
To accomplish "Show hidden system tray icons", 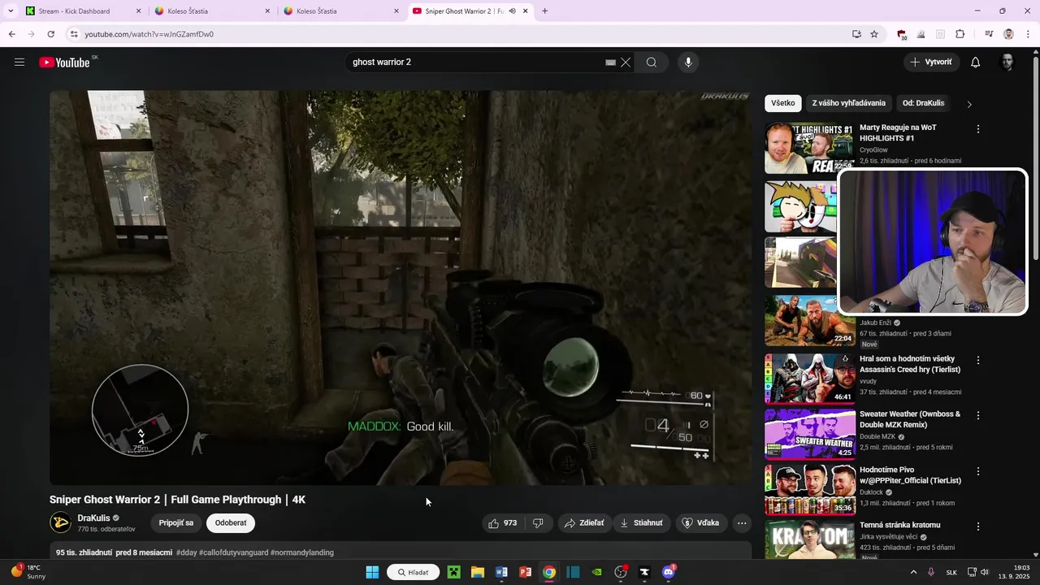I will click(x=913, y=572).
